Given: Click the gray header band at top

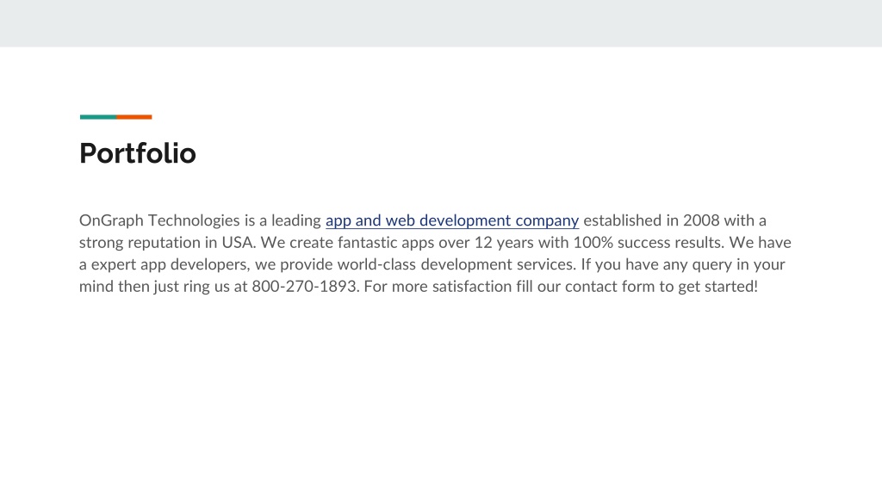Looking at the screenshot, I should coord(441,23).
